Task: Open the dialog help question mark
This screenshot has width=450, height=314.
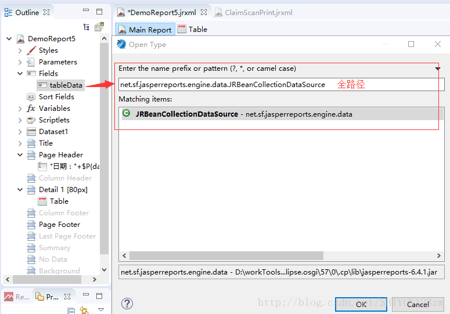Action: [127, 304]
